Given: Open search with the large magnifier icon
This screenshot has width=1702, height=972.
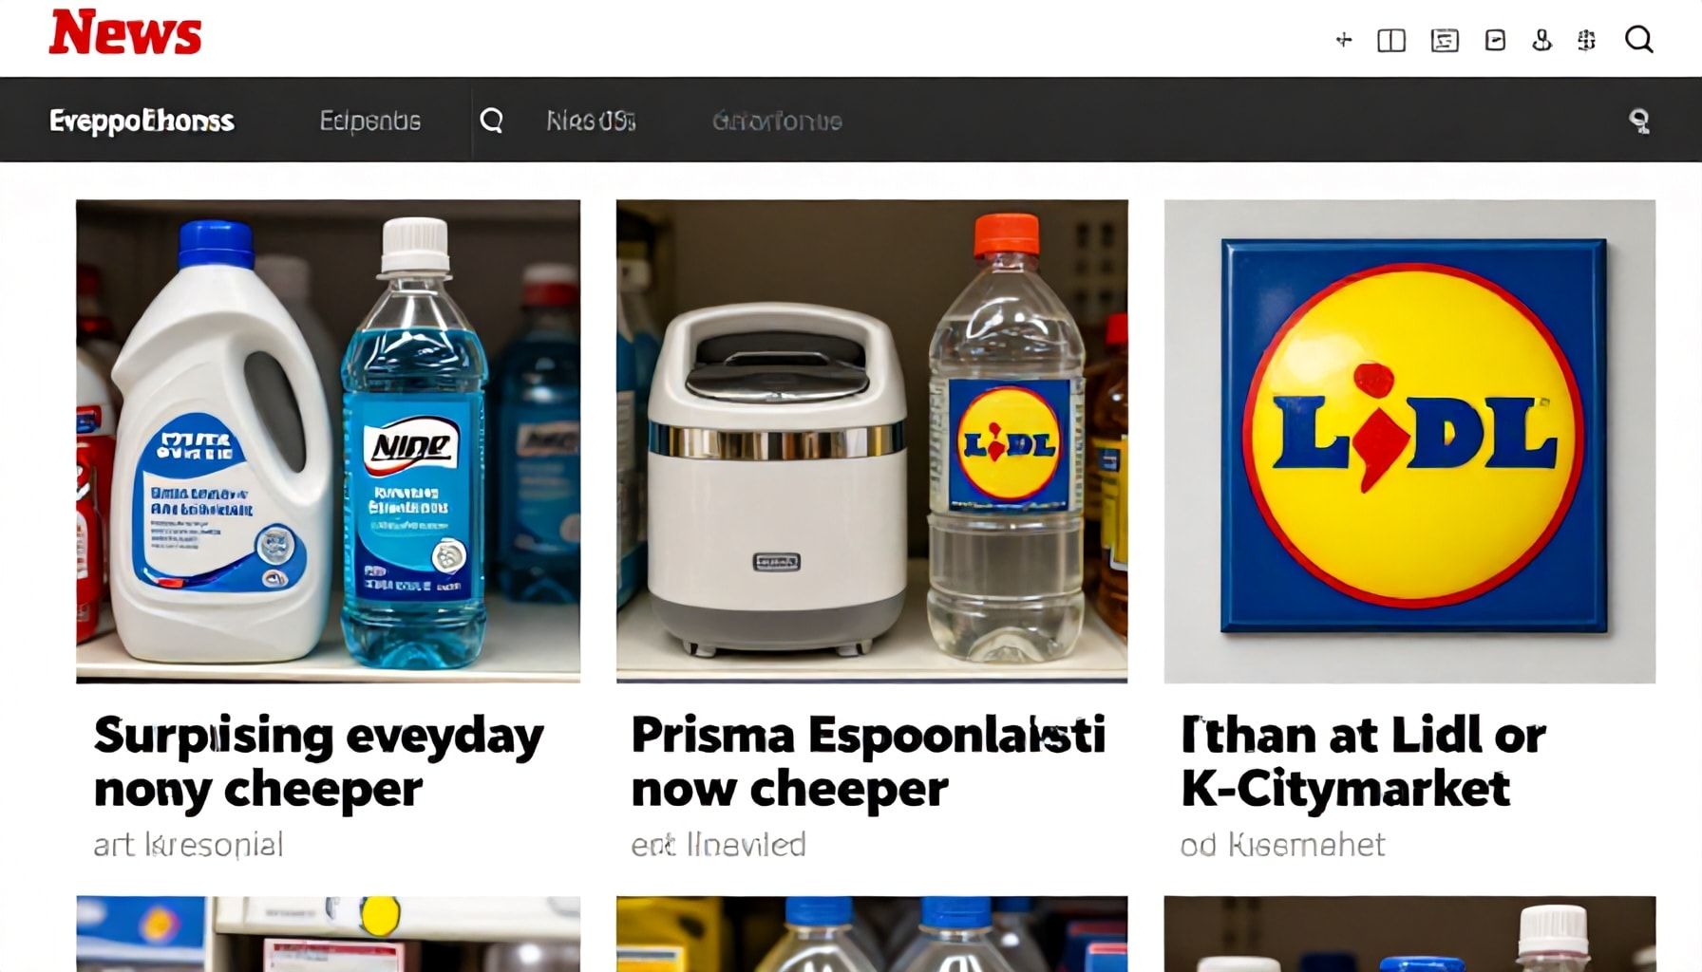Looking at the screenshot, I should (1639, 40).
